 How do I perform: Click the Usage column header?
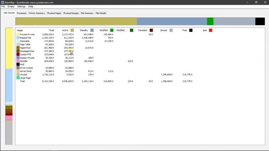tap(20, 30)
